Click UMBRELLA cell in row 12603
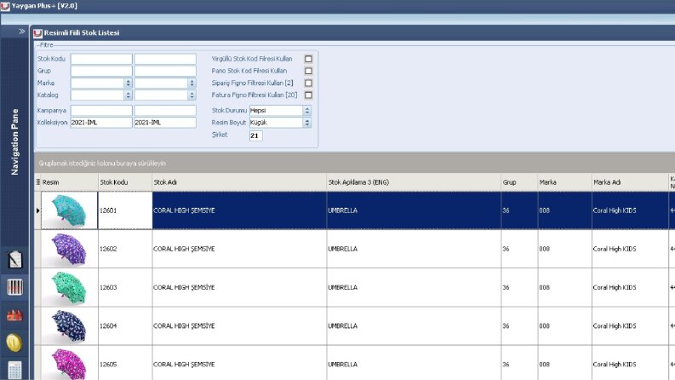The width and height of the screenshot is (675, 380). click(x=414, y=287)
